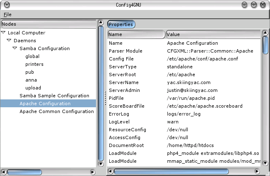The width and height of the screenshot is (270, 176).
Task: Collapse the Local Computer tree node
Action: coord(4,33)
